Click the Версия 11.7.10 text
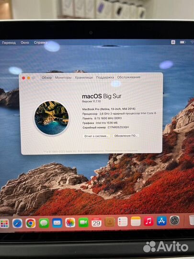This screenshot has height=259, width=194. point(91,101)
